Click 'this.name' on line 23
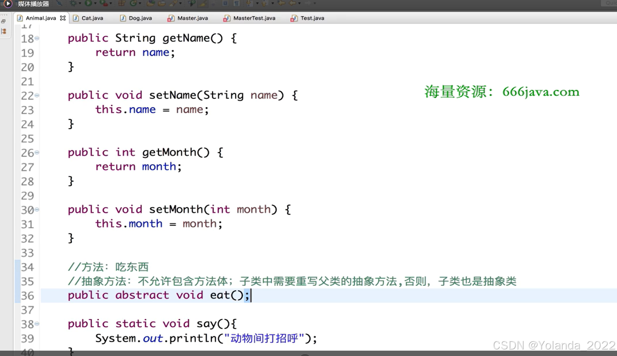Viewport: 617px width, 356px height. [x=125, y=109]
